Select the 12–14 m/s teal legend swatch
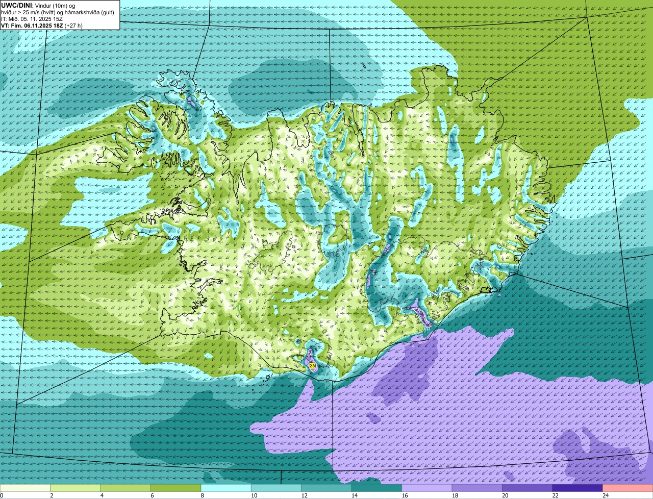Image resolution: width=653 pixels, height=499 pixels. click(x=326, y=488)
